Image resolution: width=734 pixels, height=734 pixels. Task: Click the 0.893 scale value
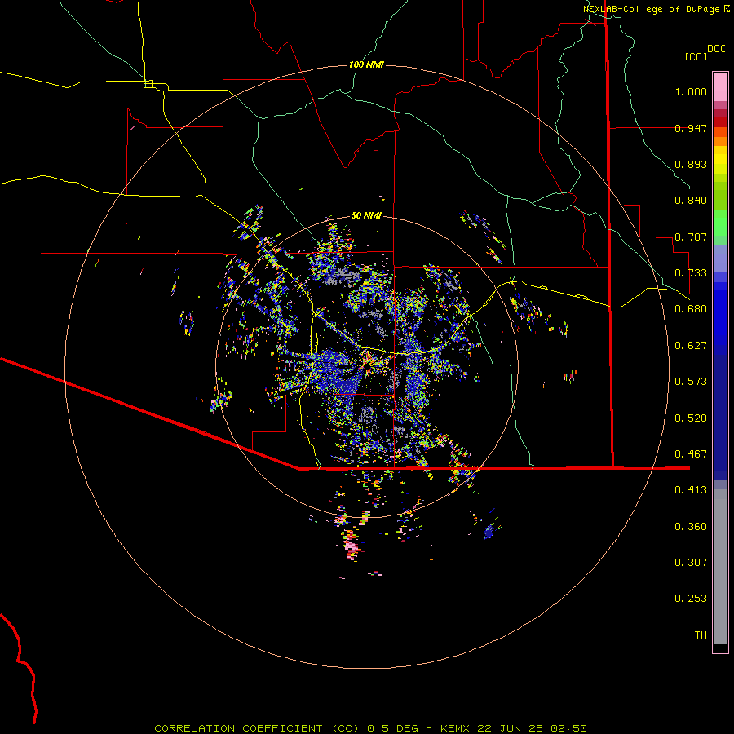click(x=691, y=164)
